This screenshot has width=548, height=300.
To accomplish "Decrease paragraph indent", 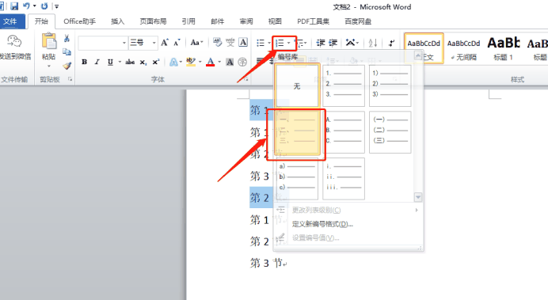I will tap(321, 43).
